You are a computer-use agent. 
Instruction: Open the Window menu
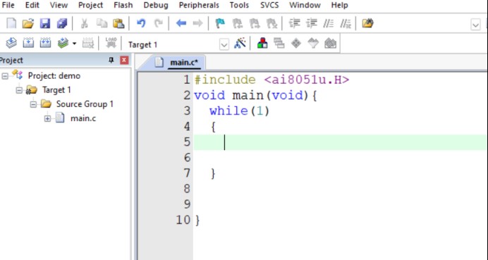point(305,6)
